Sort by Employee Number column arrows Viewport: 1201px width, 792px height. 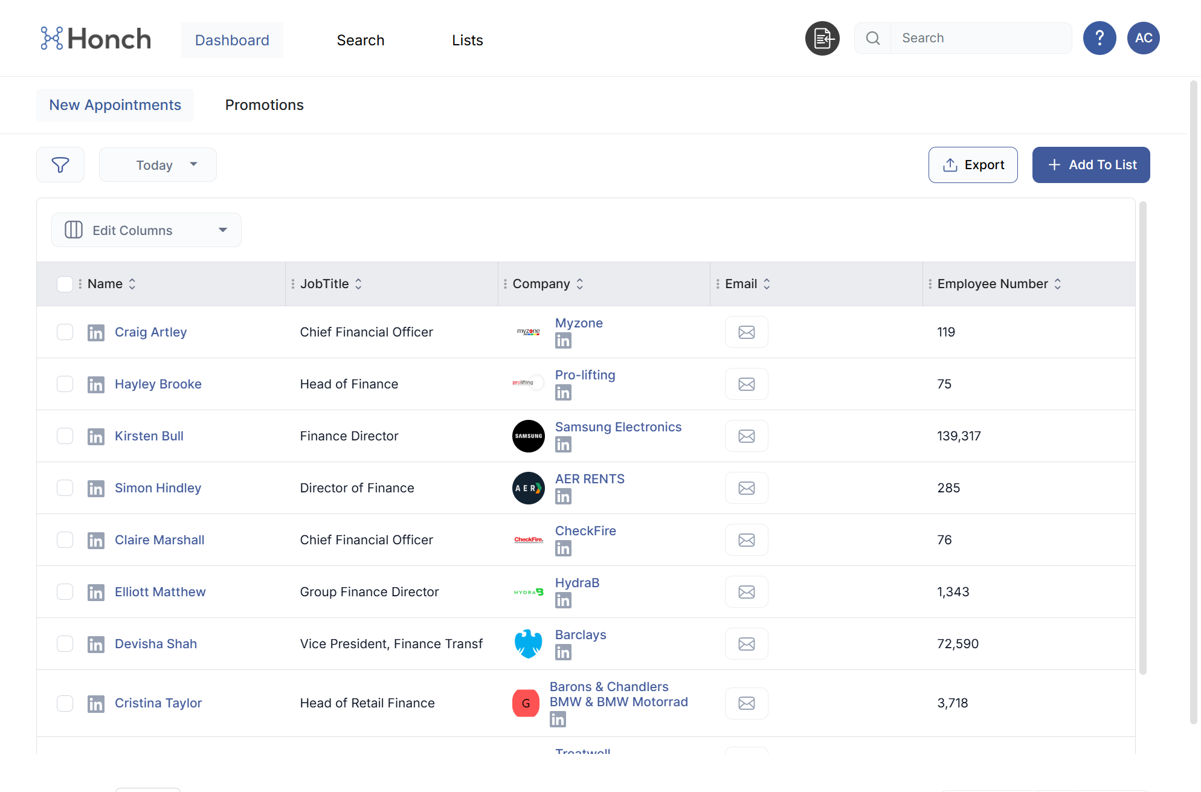coord(1057,284)
